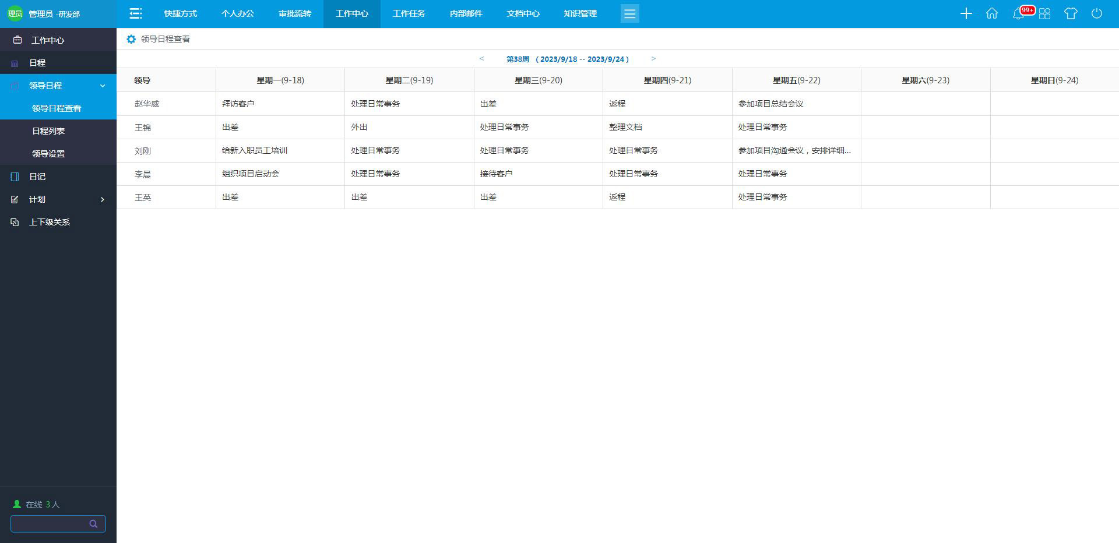Viewport: 1119px width, 543px height.
Task: Change theme using the t-shirt icon
Action: [x=1071, y=13]
